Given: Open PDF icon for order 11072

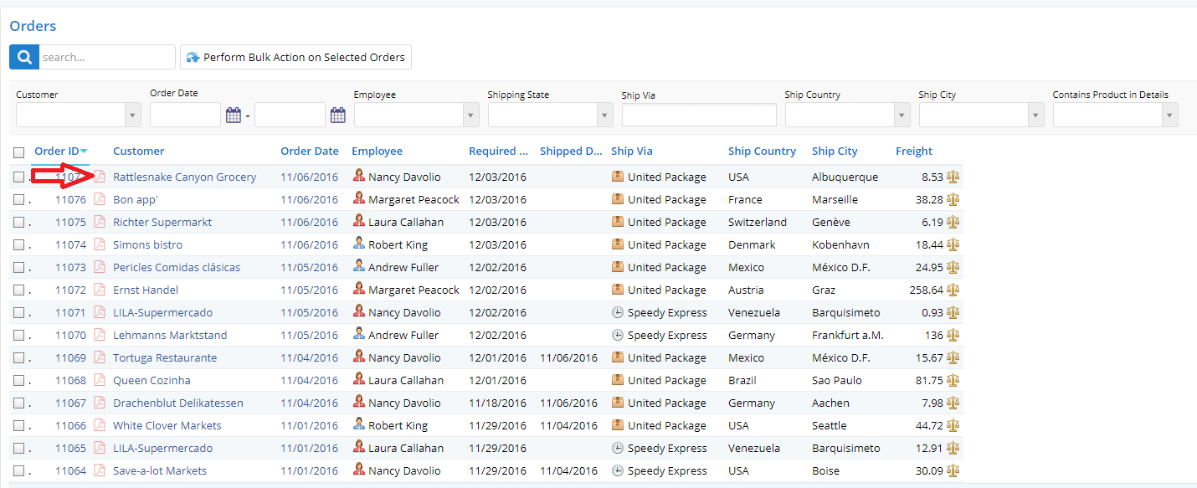Looking at the screenshot, I should [x=100, y=290].
